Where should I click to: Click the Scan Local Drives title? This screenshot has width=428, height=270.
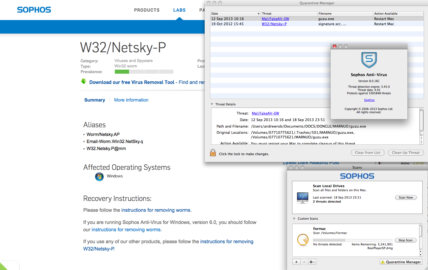[x=329, y=186]
